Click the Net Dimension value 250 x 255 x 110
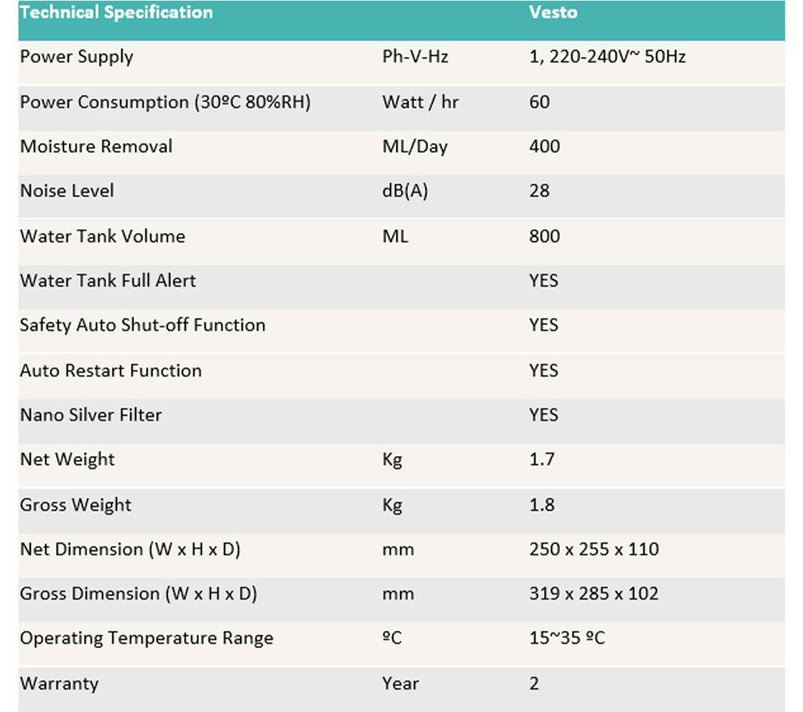This screenshot has width=803, height=712. coord(594,549)
